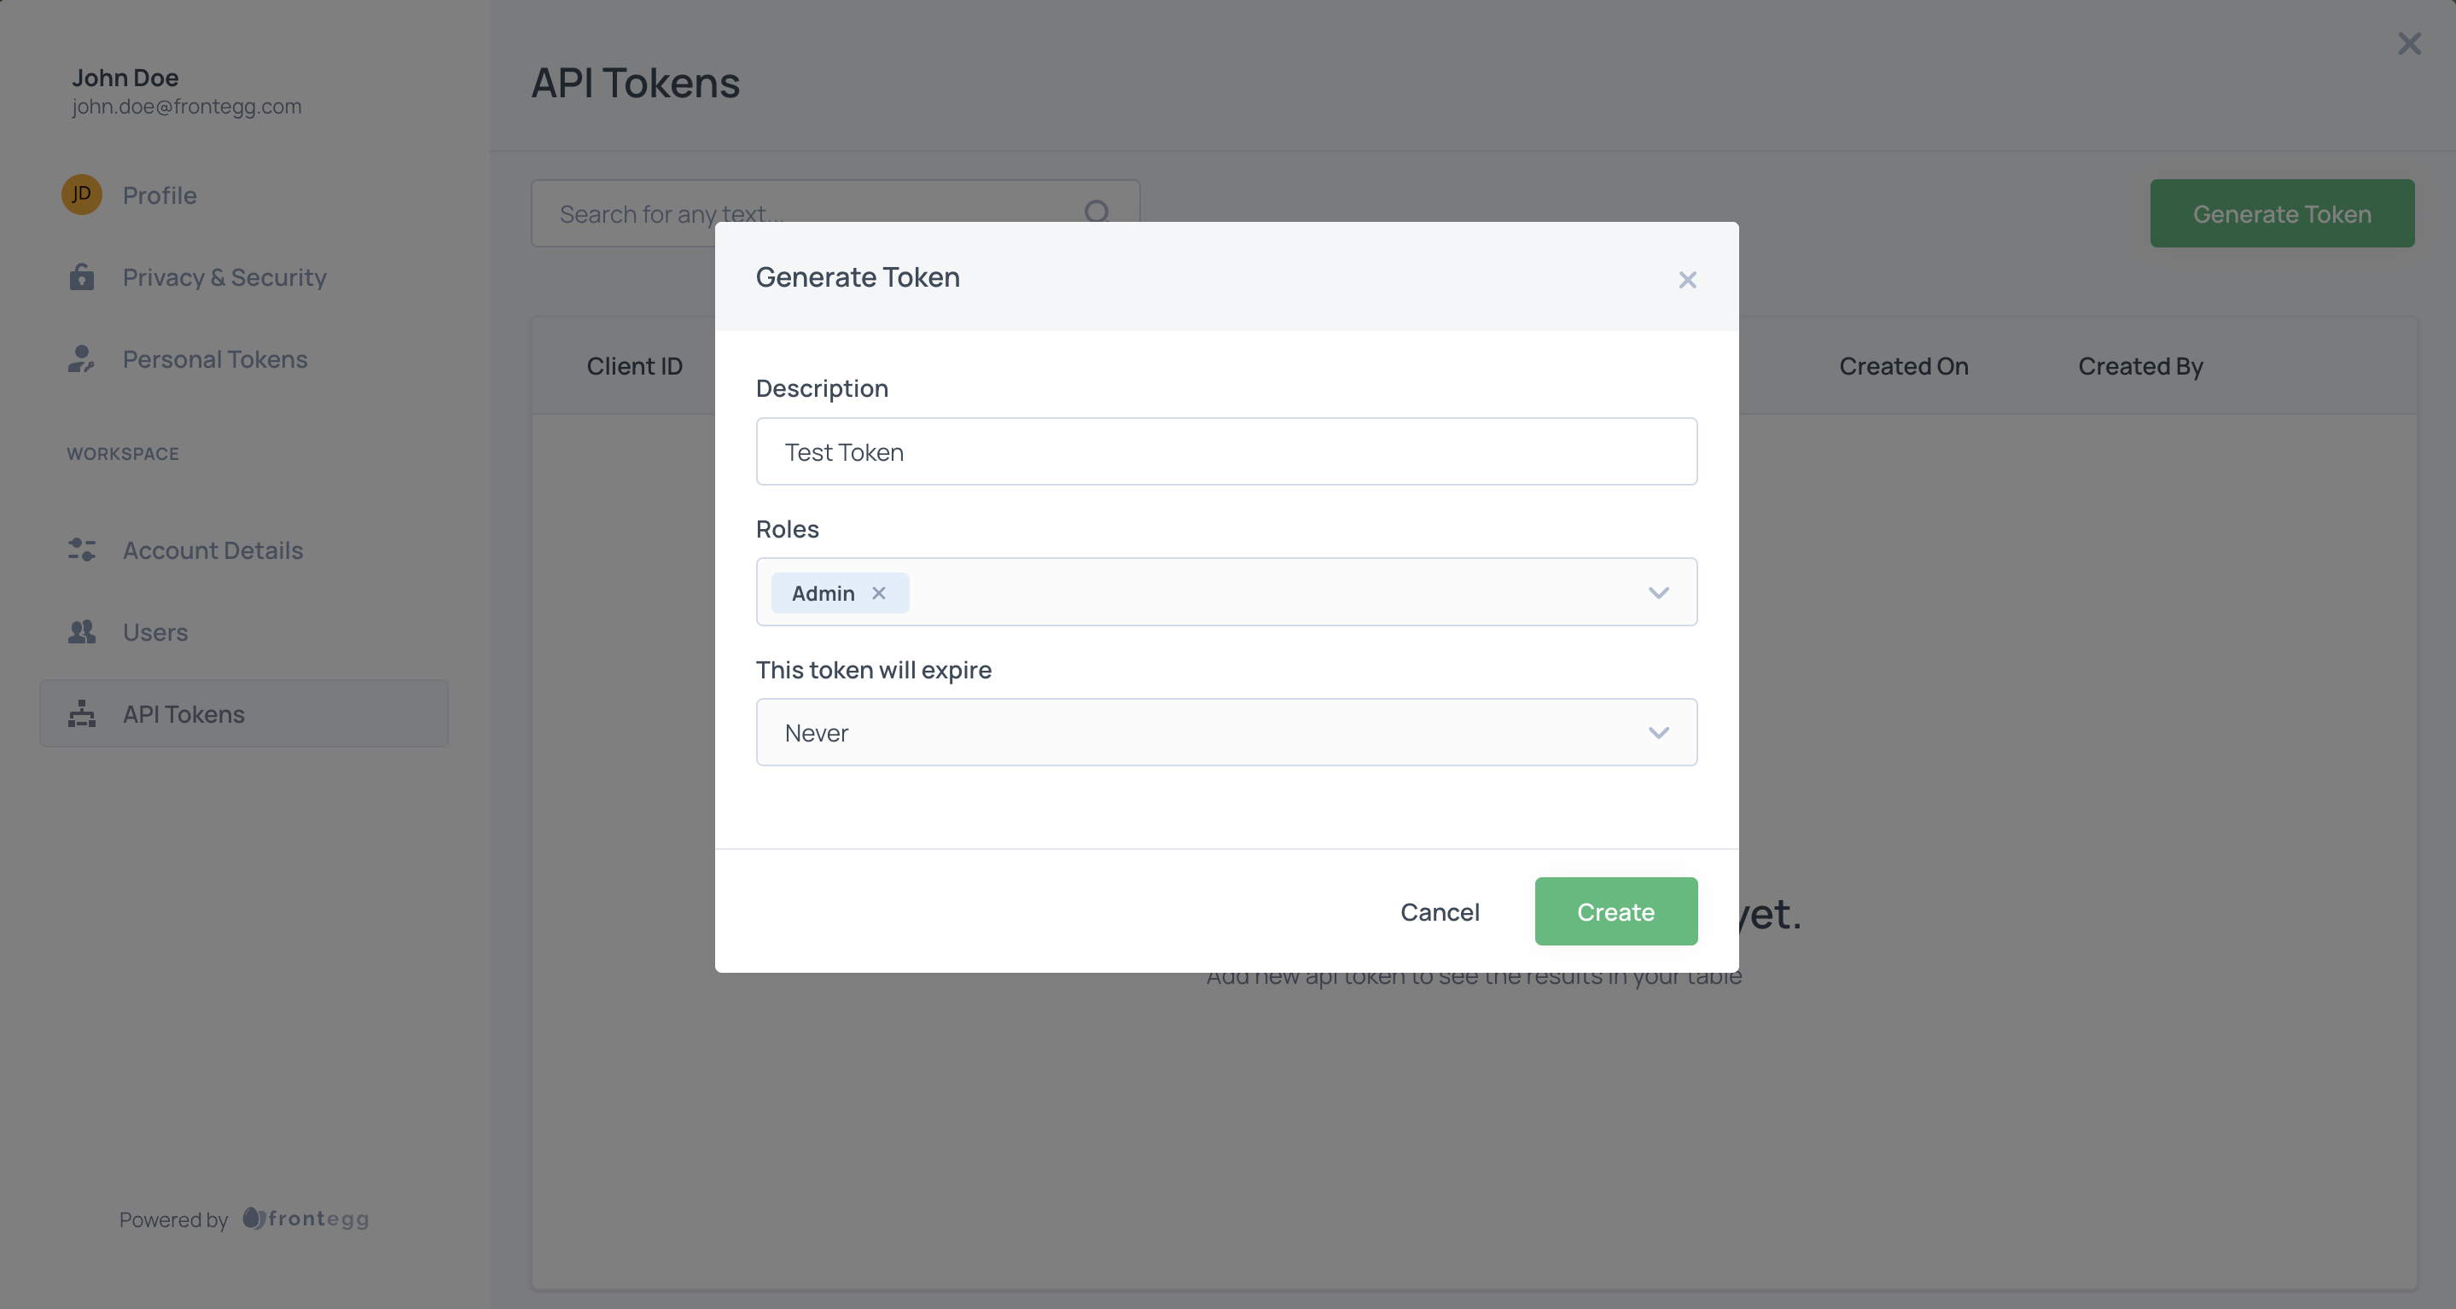The width and height of the screenshot is (2456, 1309).
Task: Click the Account Details sliders icon
Action: [x=81, y=550]
